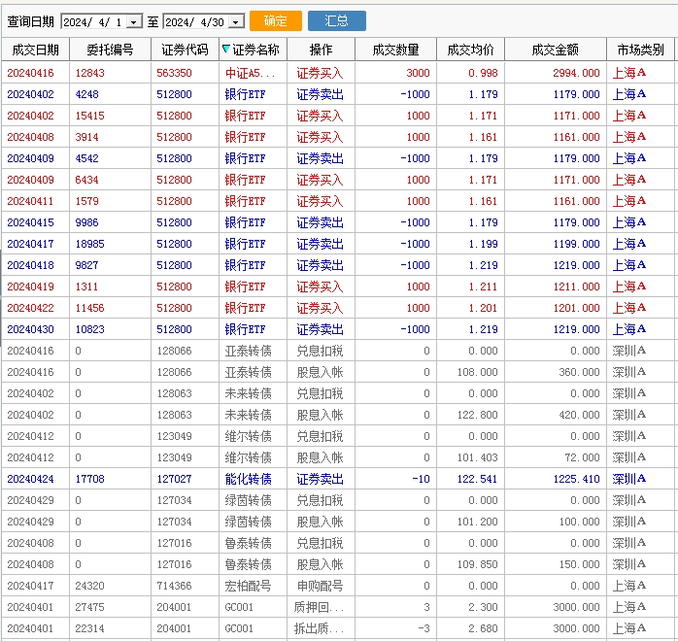Click the 委托编号 column header
678x641 pixels.
[110, 50]
